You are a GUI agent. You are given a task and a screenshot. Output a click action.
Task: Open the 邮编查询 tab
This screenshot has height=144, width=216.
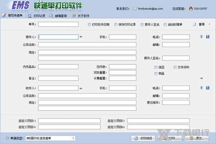point(58,16)
